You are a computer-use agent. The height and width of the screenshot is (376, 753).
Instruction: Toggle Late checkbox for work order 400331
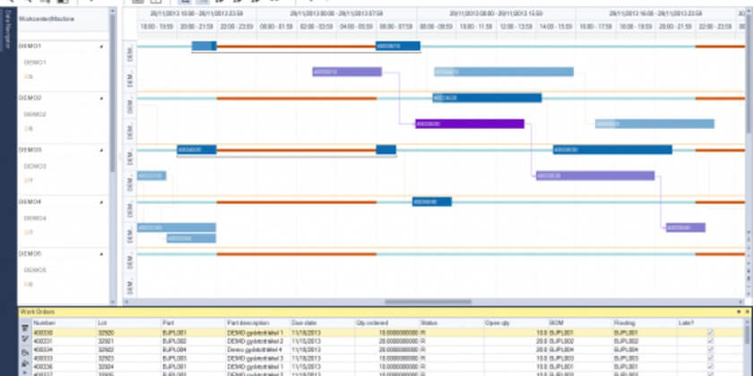[x=711, y=341]
